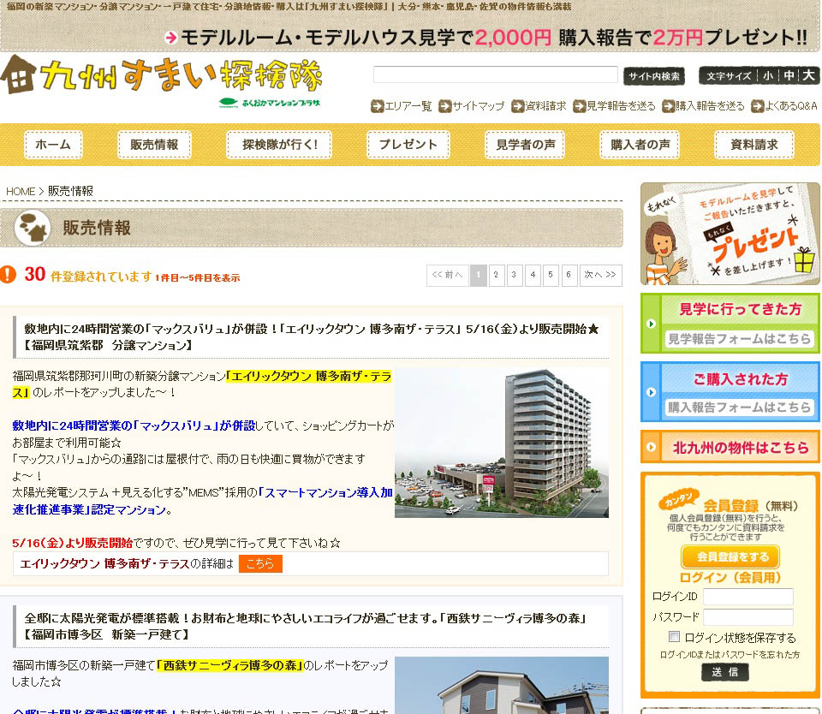Click the ログインID input field
This screenshot has height=714, width=822.
point(748,597)
